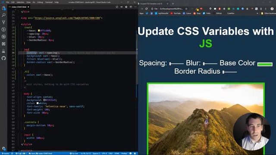Open the Trello bookmark
The width and height of the screenshot is (276, 155).
[x=207, y=13]
